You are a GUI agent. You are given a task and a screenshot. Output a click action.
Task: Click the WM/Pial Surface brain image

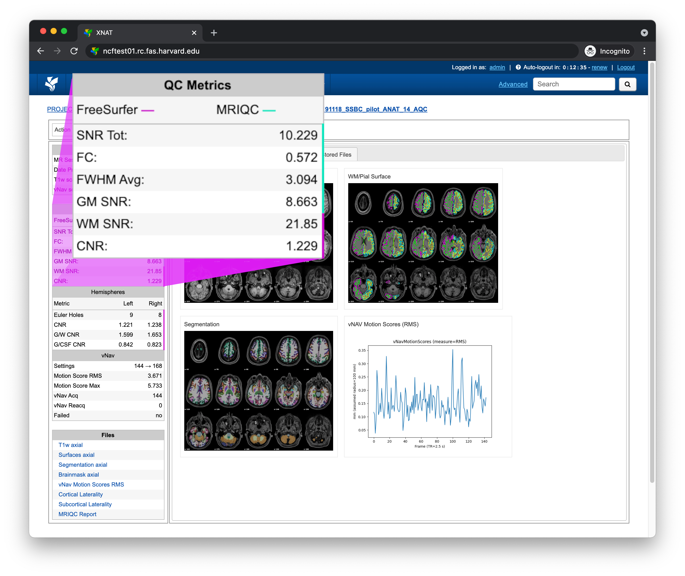coord(423,243)
